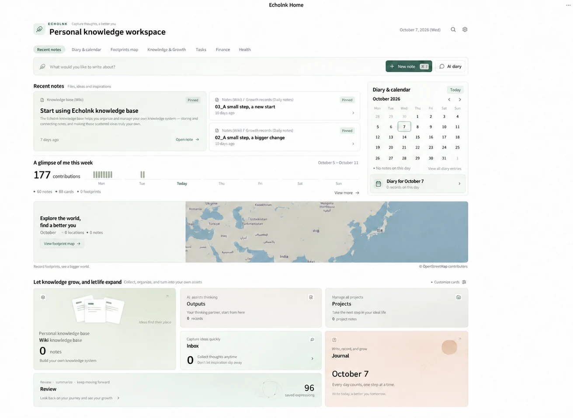Select October 7 in the calendar
Viewport: 573px width, 418px height.
(404, 127)
